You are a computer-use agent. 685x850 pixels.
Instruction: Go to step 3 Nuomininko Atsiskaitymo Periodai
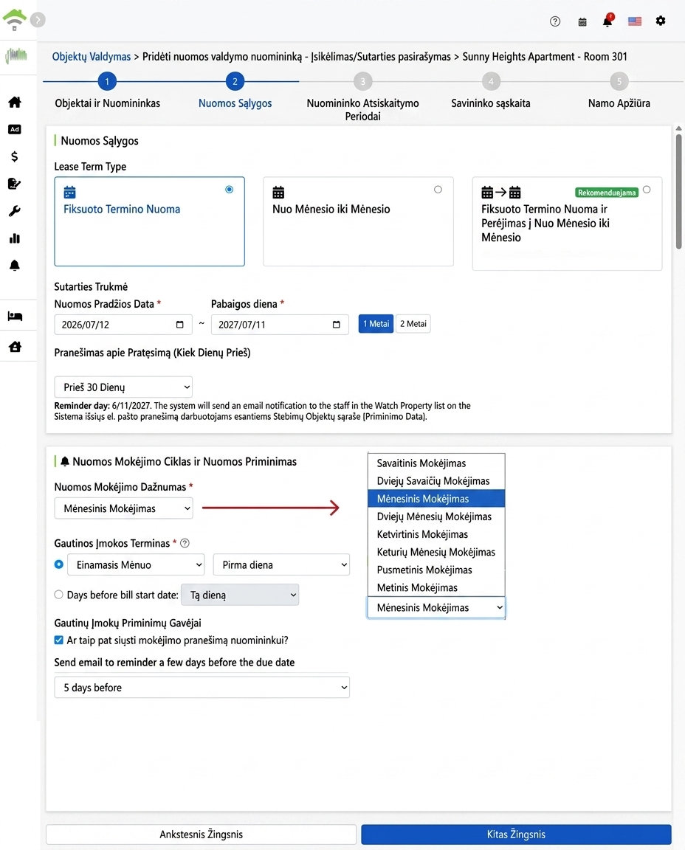[x=363, y=81]
